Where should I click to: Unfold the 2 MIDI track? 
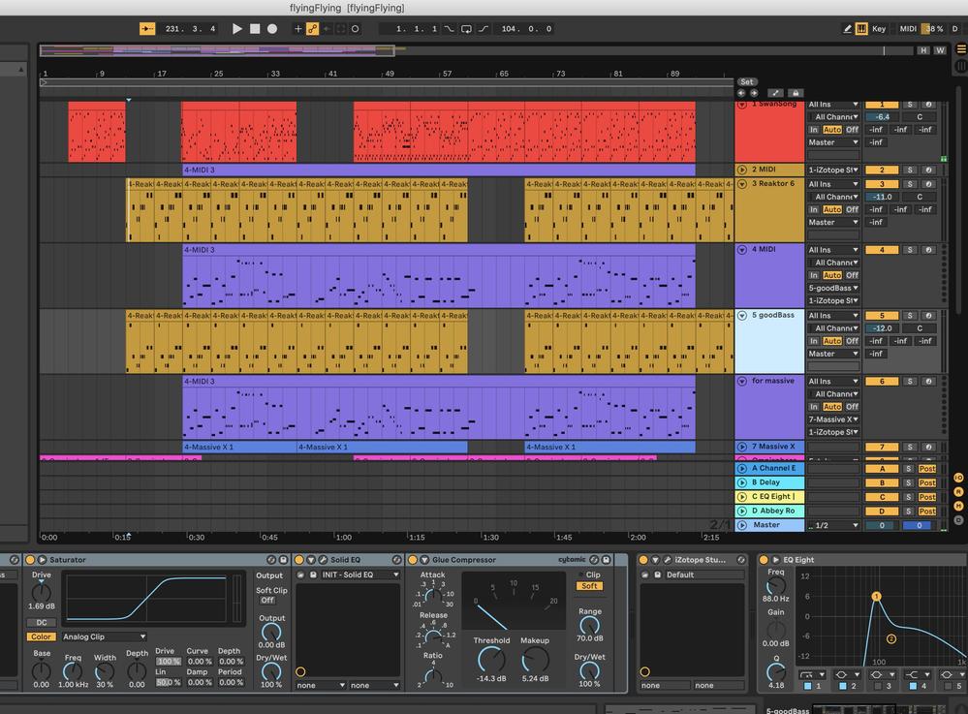(x=742, y=170)
